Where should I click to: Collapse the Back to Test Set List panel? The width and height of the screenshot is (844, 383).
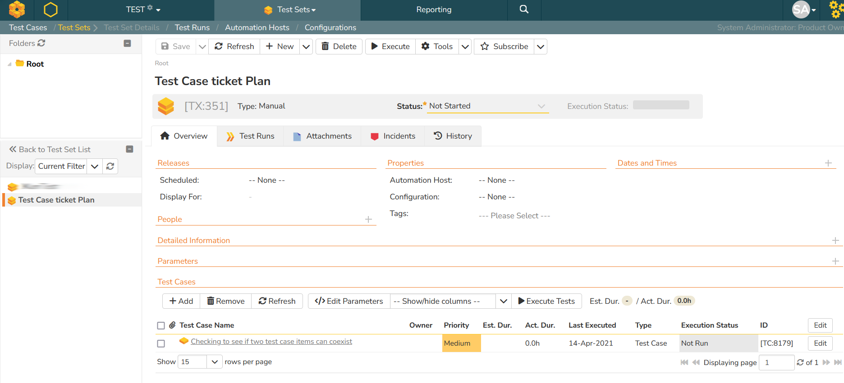click(129, 149)
